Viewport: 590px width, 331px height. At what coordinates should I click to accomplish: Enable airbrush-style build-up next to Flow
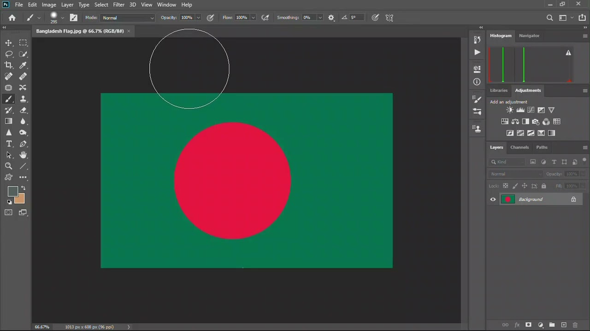265,17
